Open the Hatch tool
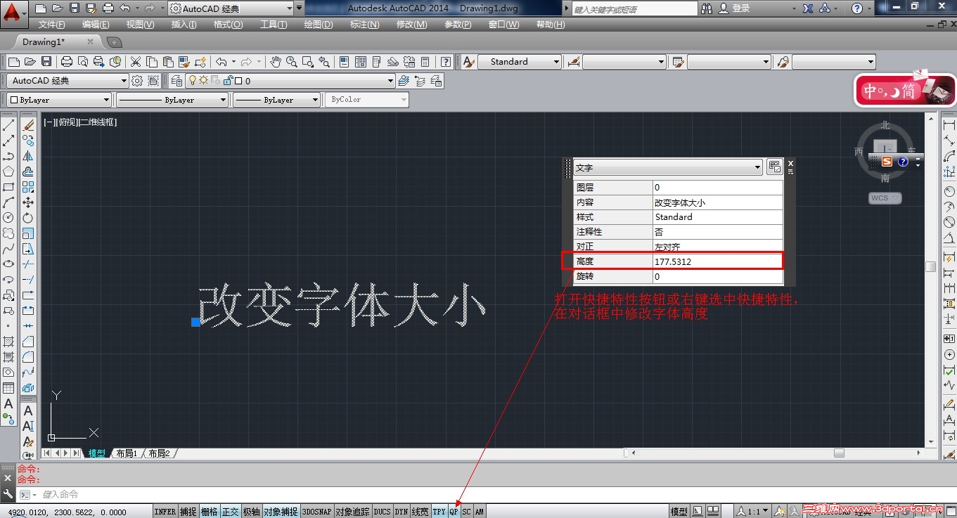Image resolution: width=957 pixels, height=518 pixels. (8, 341)
